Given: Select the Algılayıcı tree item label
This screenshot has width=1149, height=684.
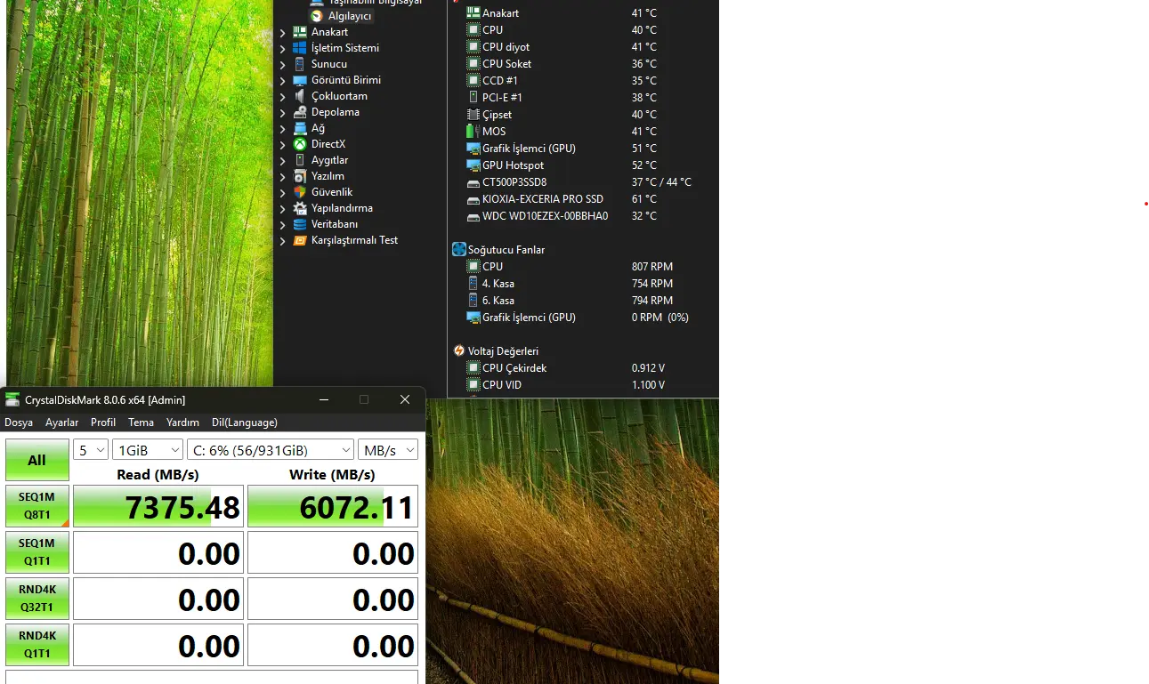Looking at the screenshot, I should point(350,16).
